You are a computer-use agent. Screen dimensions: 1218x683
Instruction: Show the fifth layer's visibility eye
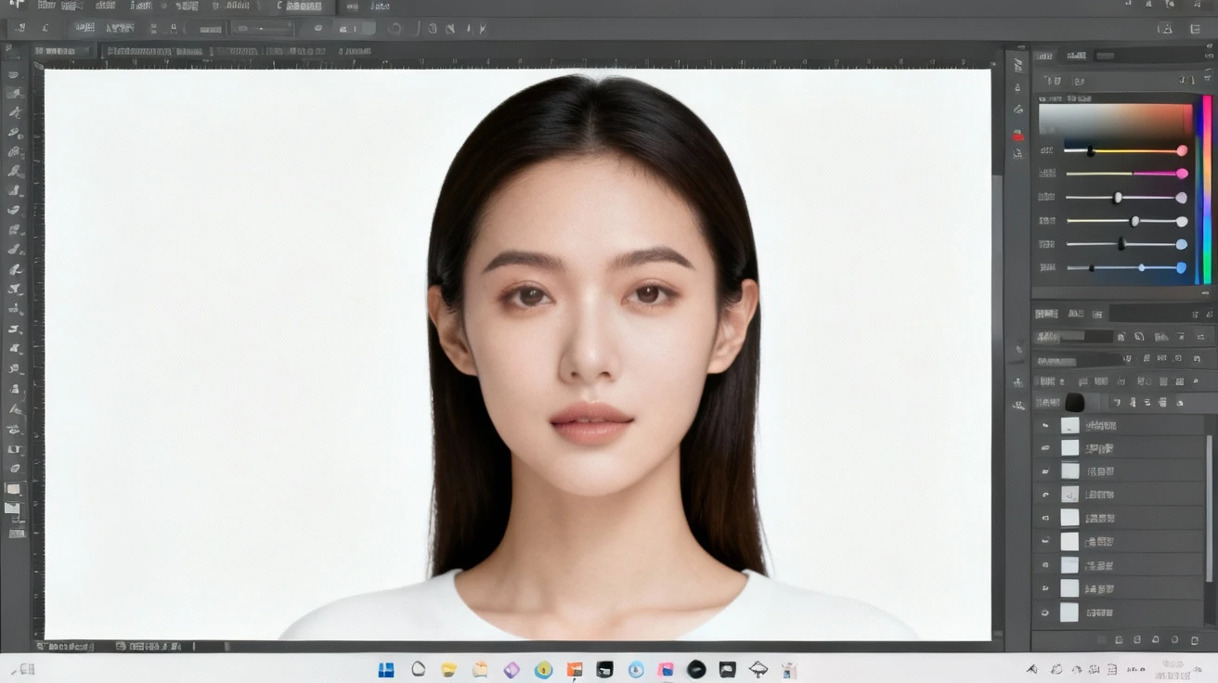click(x=1044, y=517)
